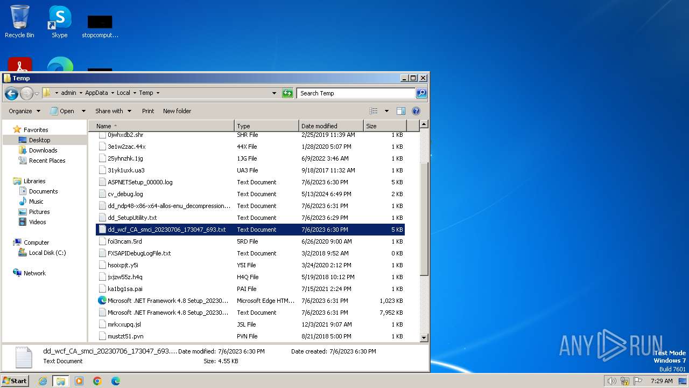Click in the Search Temp field

pyautogui.click(x=356, y=93)
